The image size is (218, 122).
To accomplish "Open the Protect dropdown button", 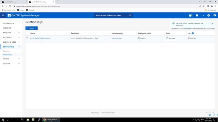I will (x=31, y=28).
